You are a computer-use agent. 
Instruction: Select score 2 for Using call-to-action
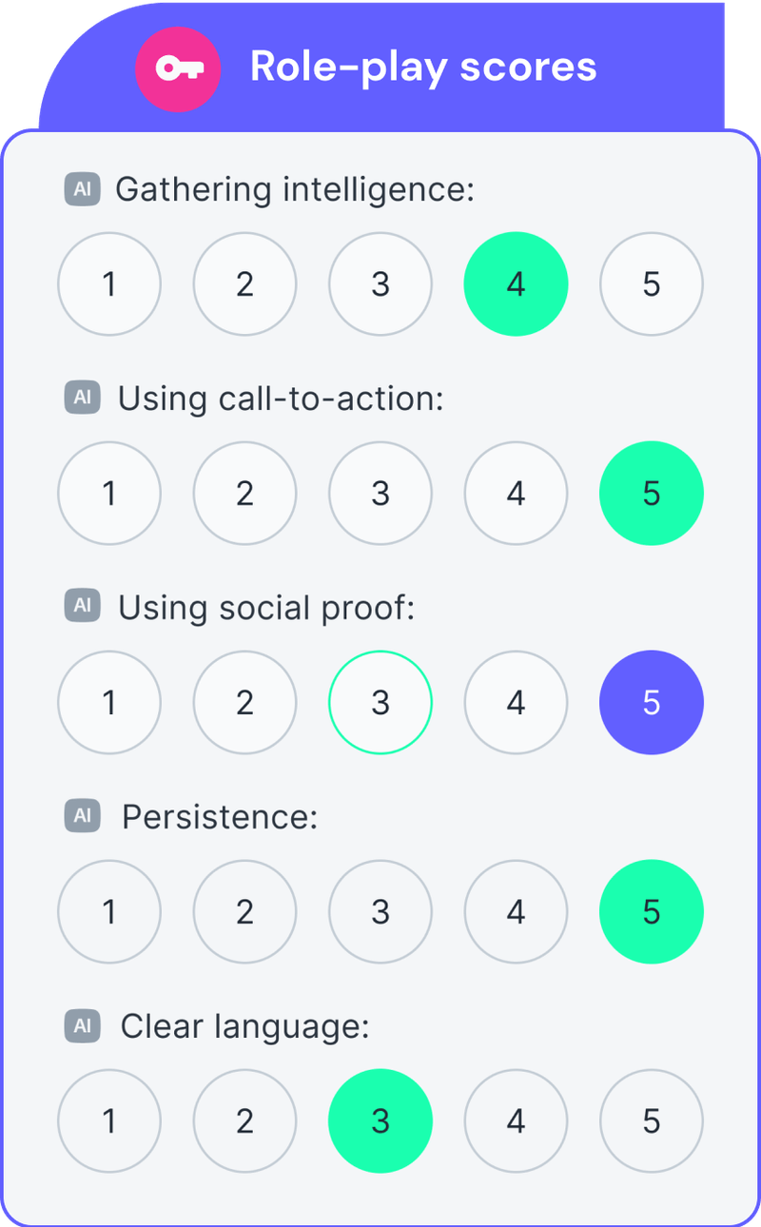[x=244, y=493]
